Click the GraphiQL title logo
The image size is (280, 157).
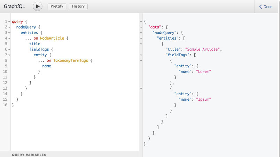[x=15, y=6]
